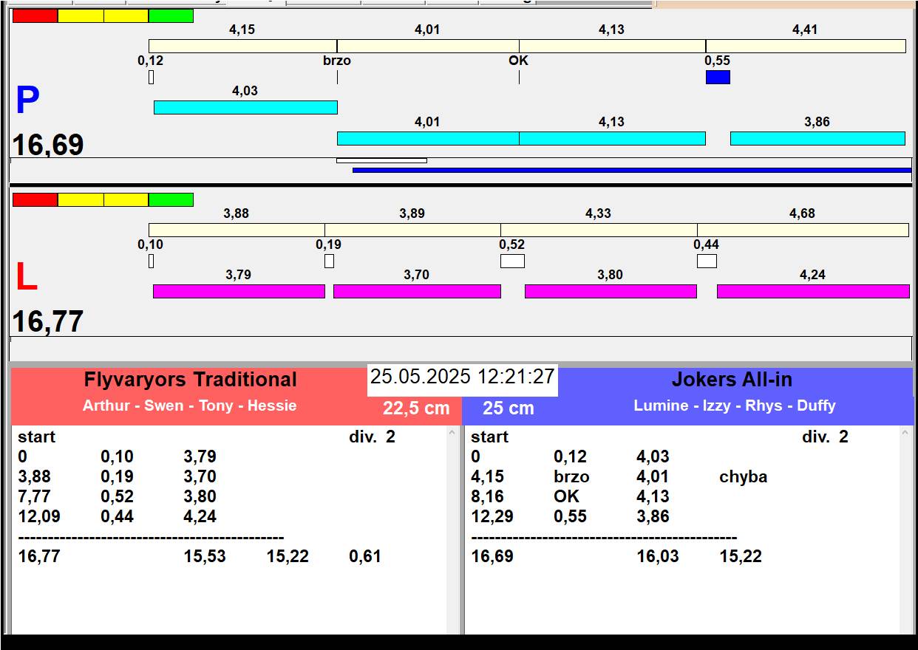Select the cream 4,68 segment in lane L
The height and width of the screenshot is (650, 918).
[803, 230]
